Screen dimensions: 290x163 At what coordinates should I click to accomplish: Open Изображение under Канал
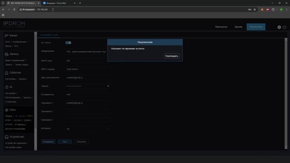click(19, 42)
